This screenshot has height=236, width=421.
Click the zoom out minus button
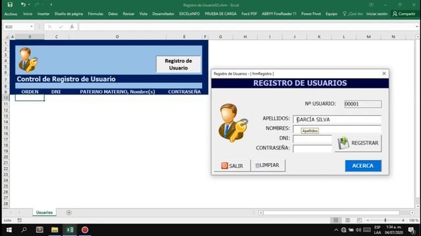tap(368, 220)
